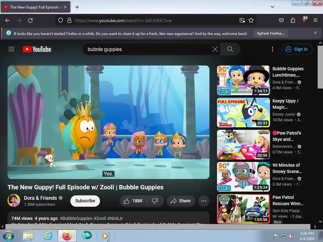Click the horizontal scrollbar left arrow

point(3,227)
